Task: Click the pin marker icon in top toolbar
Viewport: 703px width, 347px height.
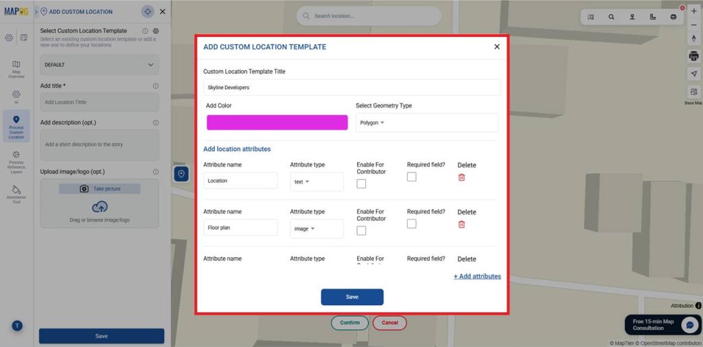Action: pos(632,17)
